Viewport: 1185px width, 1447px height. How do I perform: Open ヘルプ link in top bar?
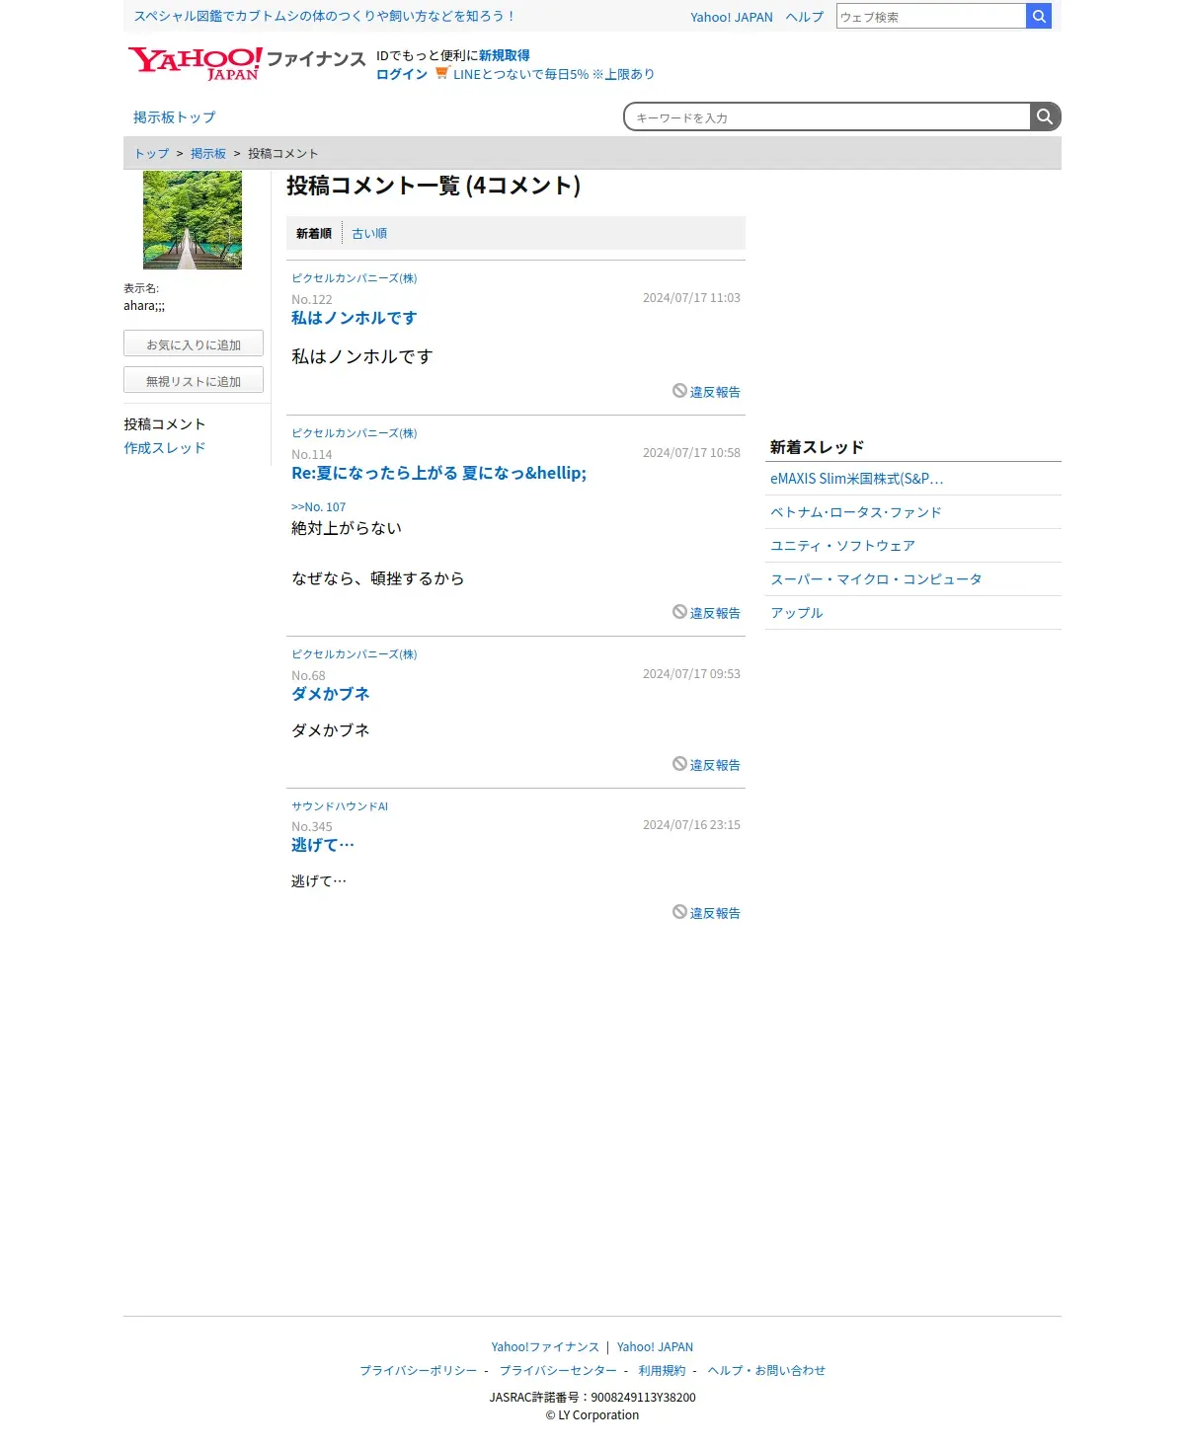coord(805,17)
